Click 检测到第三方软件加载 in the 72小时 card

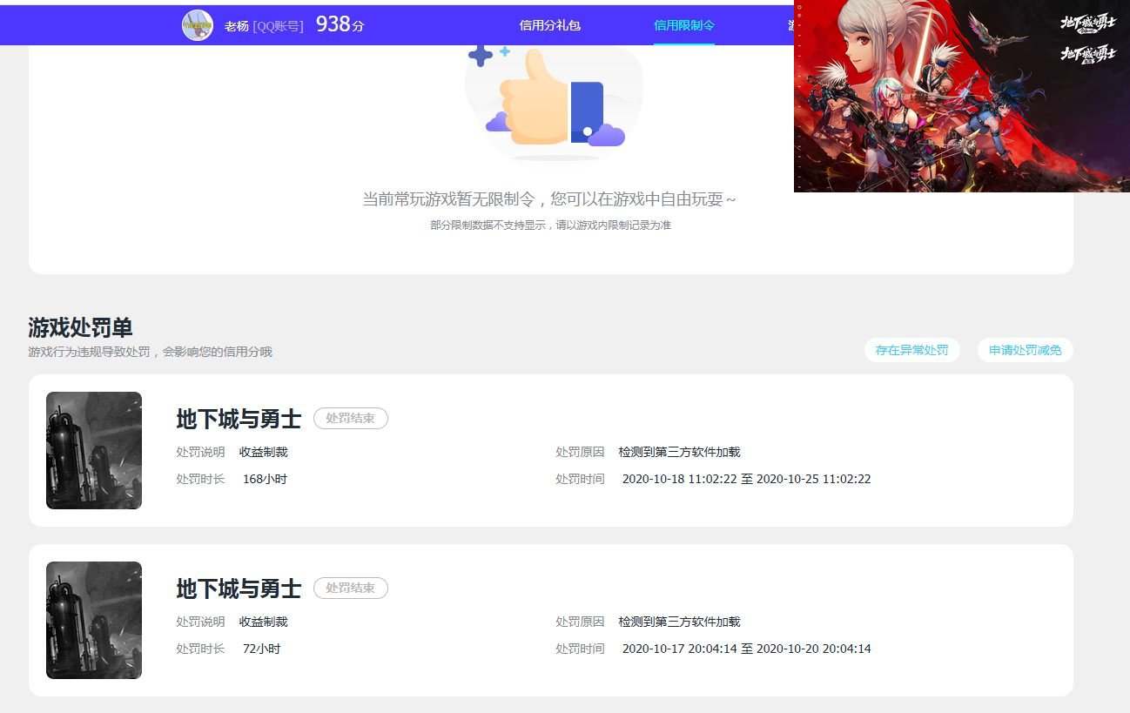[x=679, y=622]
